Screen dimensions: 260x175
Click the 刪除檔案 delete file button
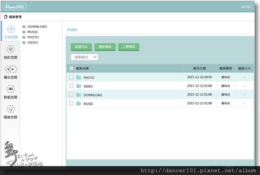click(105, 47)
